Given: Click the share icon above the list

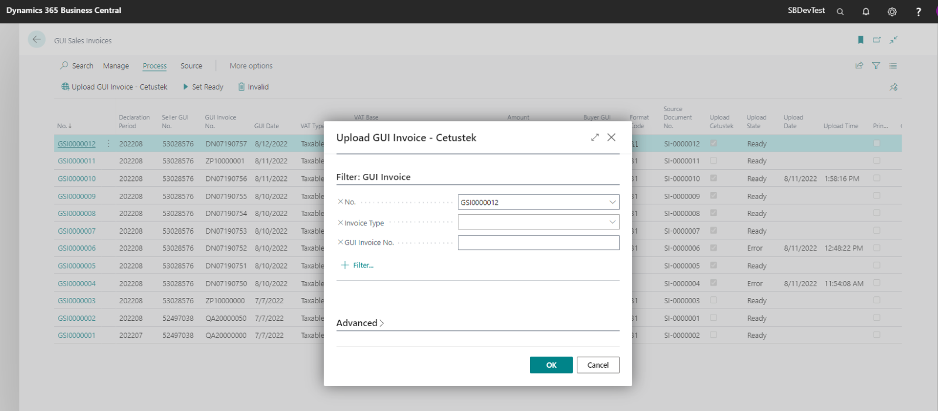Looking at the screenshot, I should pyautogui.click(x=859, y=66).
